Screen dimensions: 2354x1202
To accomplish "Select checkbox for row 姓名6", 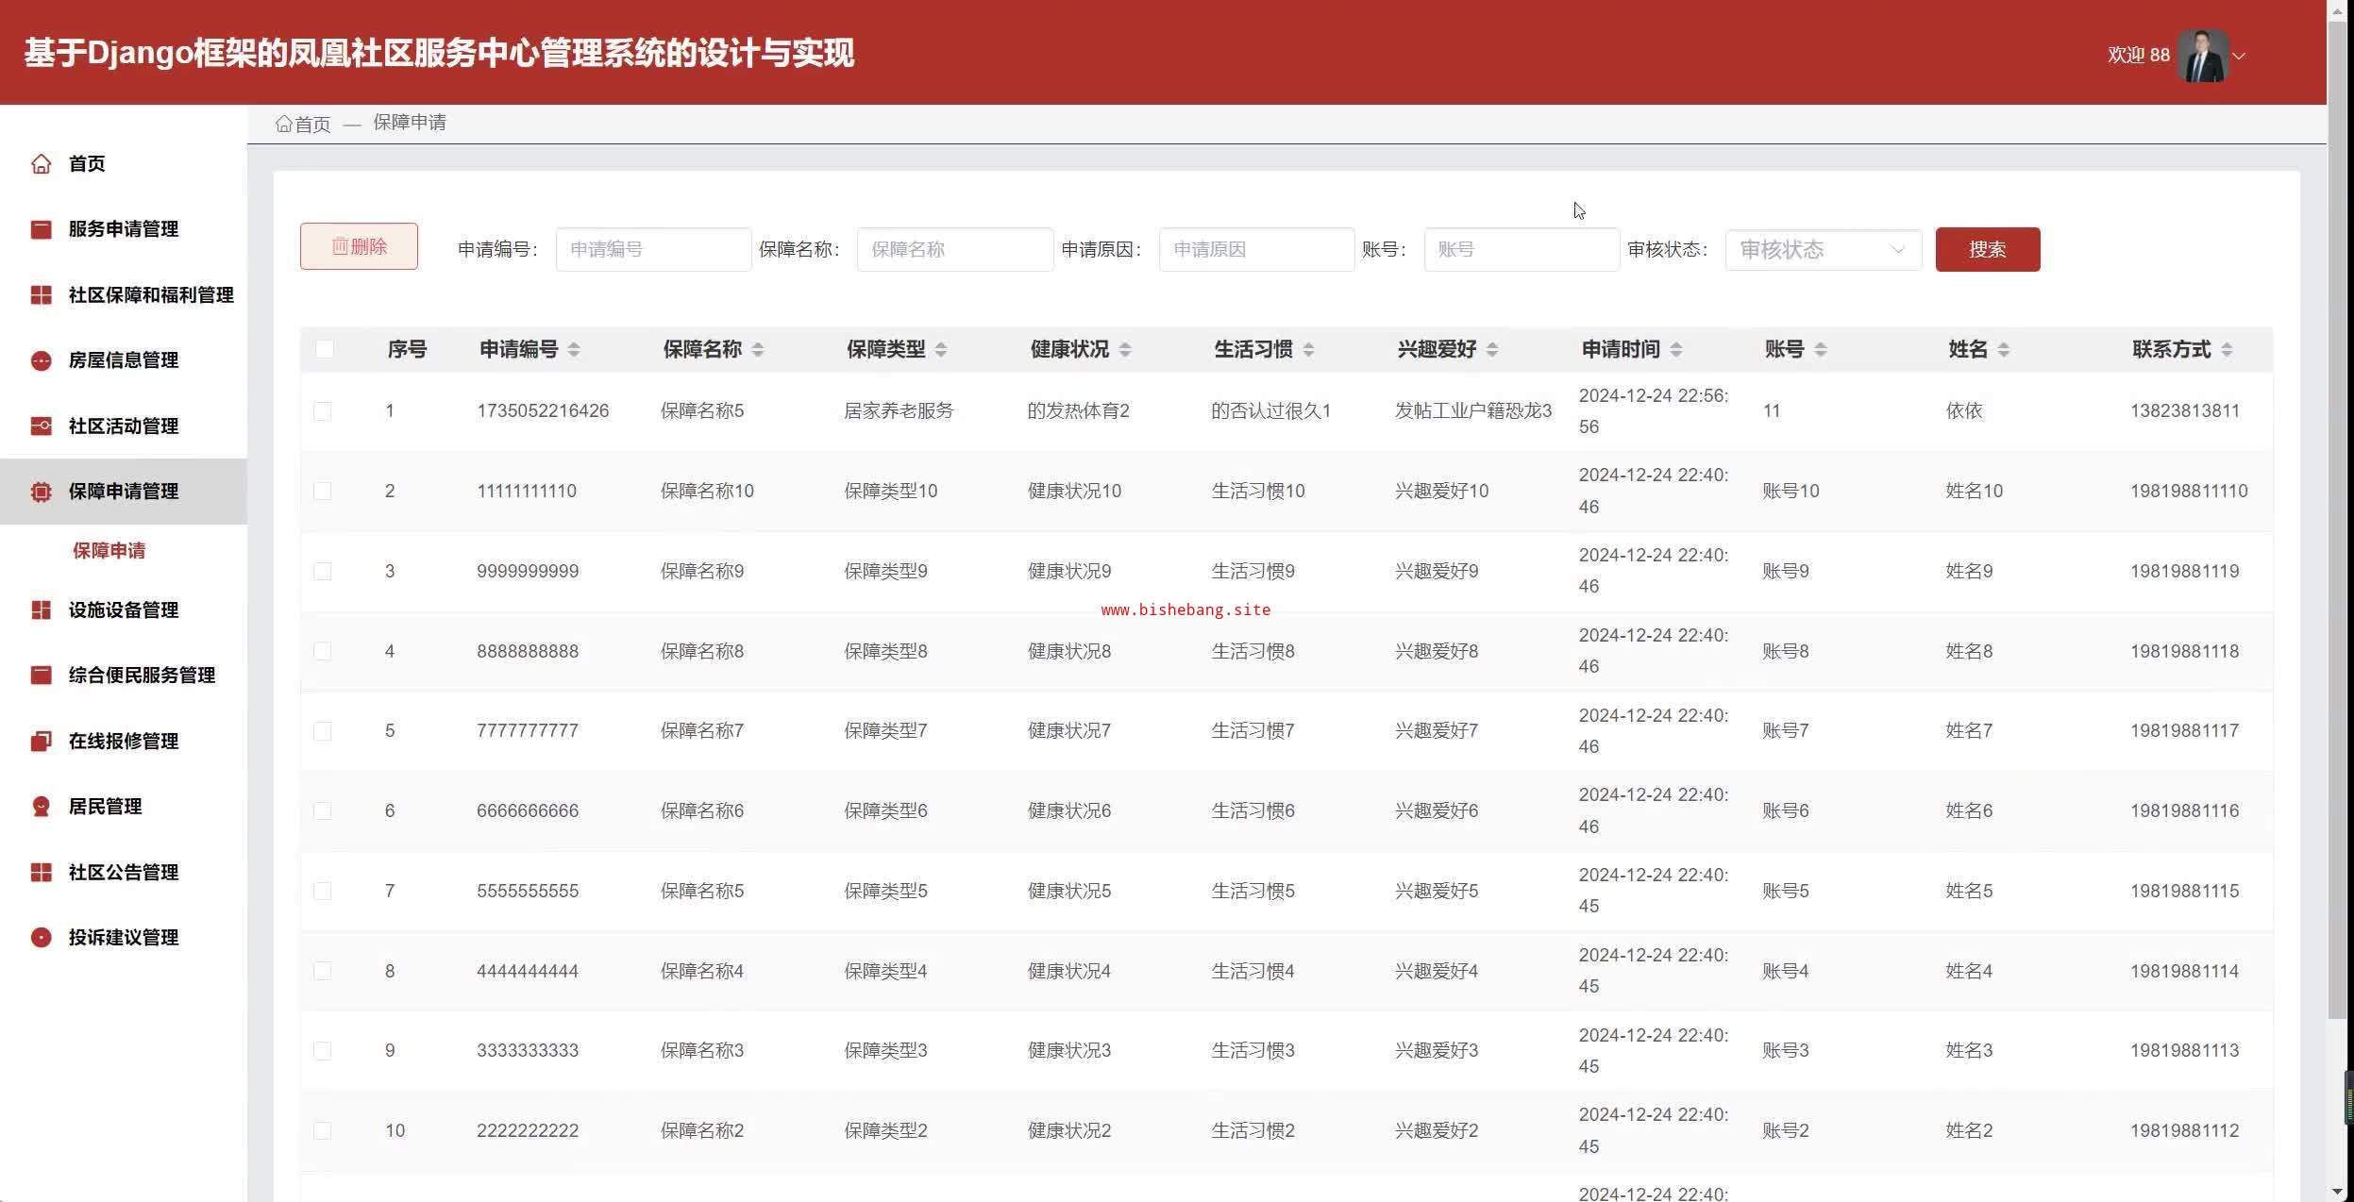I will (323, 810).
